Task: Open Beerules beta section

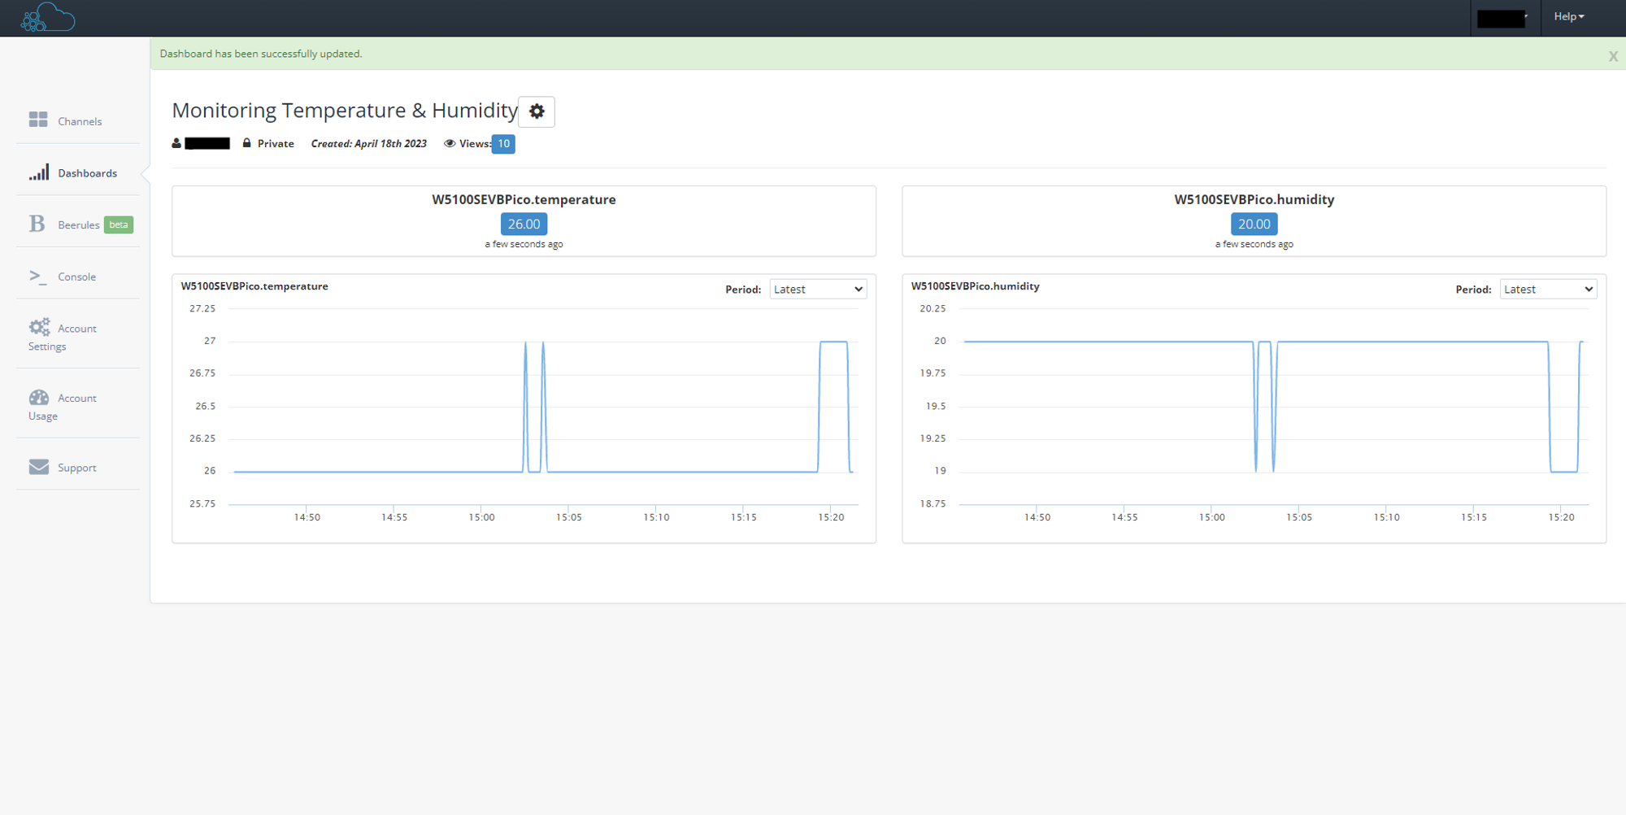Action: pyautogui.click(x=78, y=224)
